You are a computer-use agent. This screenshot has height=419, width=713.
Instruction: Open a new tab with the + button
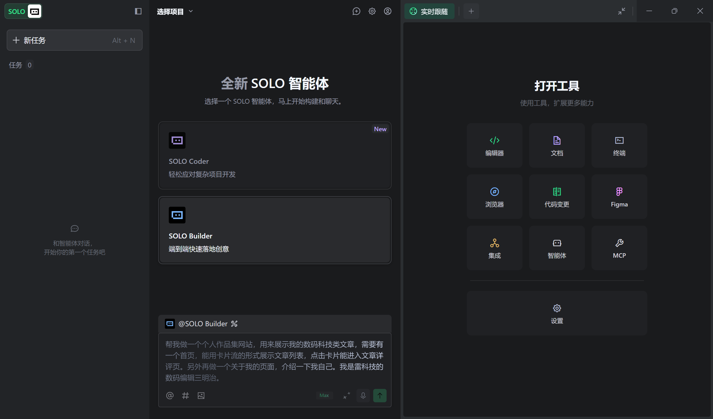point(471,11)
